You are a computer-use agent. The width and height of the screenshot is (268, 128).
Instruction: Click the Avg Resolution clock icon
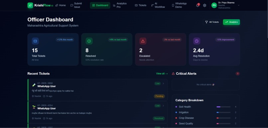(x=197, y=41)
